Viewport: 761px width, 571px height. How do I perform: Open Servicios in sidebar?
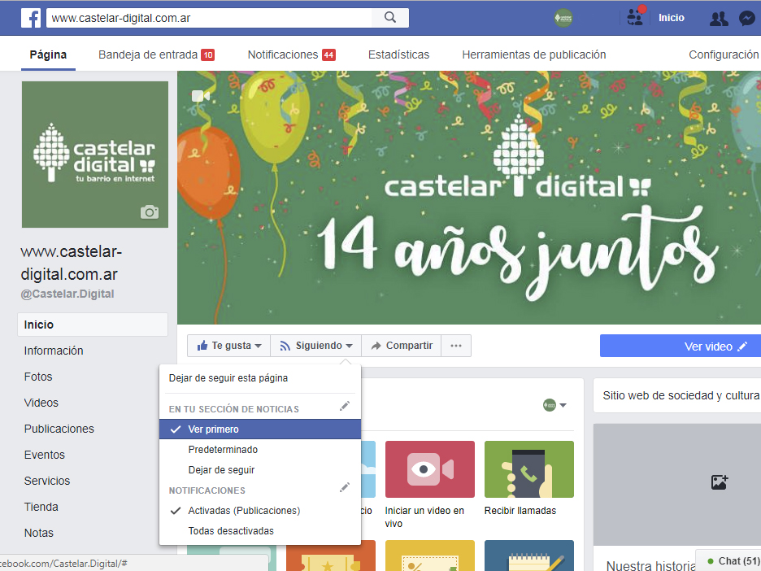coord(47,482)
